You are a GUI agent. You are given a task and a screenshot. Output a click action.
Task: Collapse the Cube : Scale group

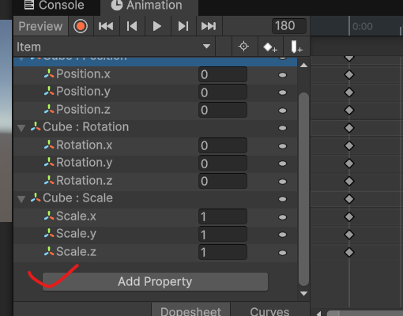click(x=21, y=199)
